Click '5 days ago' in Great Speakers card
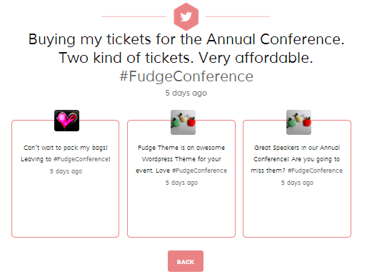The height and width of the screenshot is (279, 372). pos(297,183)
